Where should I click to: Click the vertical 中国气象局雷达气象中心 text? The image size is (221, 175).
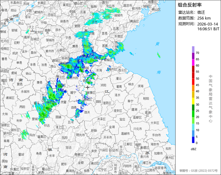point(210,99)
